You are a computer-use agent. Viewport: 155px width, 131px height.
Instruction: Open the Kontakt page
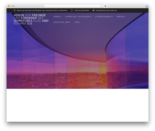point(121,17)
